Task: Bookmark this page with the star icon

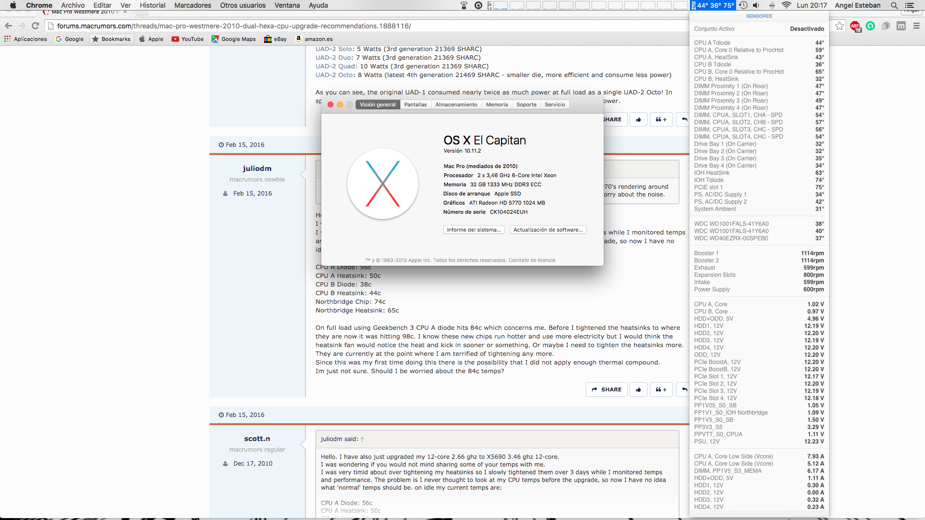Action: click(x=840, y=26)
